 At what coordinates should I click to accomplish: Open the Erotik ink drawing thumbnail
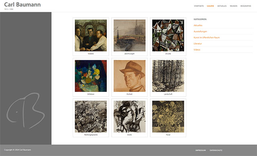point(129,117)
